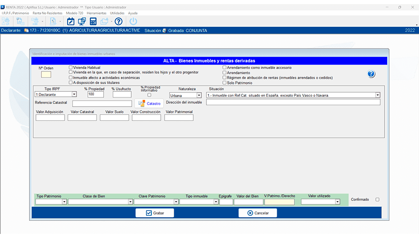Screen dimensions: 419x238
Task: Open the Naturaleza Urbana dropdown
Action: click(x=199, y=95)
